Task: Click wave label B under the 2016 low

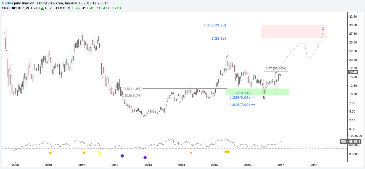Action: (x=264, y=97)
